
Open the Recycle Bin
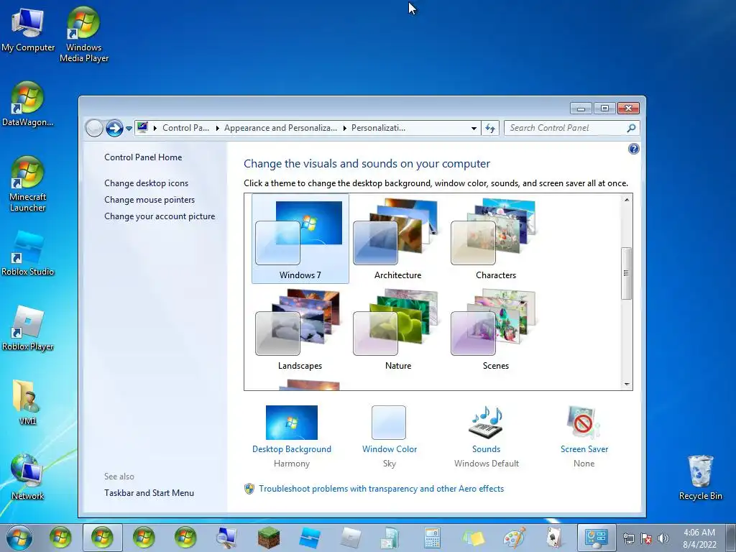pos(700,477)
